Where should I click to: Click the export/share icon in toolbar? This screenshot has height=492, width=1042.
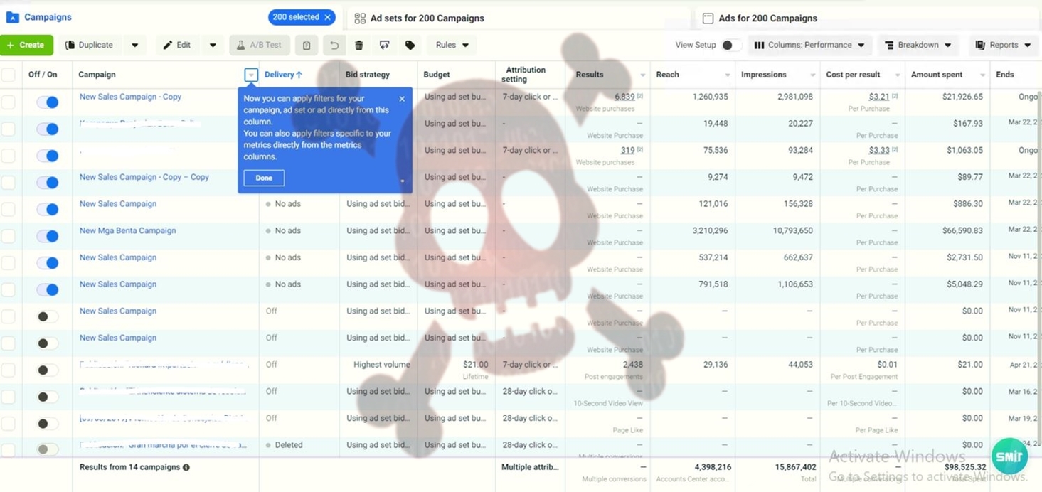(384, 45)
